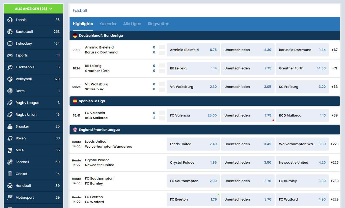Image resolution: width=345 pixels, height=208 pixels.
Task: Open the Spanien La Liga league header
Action: coord(205,101)
